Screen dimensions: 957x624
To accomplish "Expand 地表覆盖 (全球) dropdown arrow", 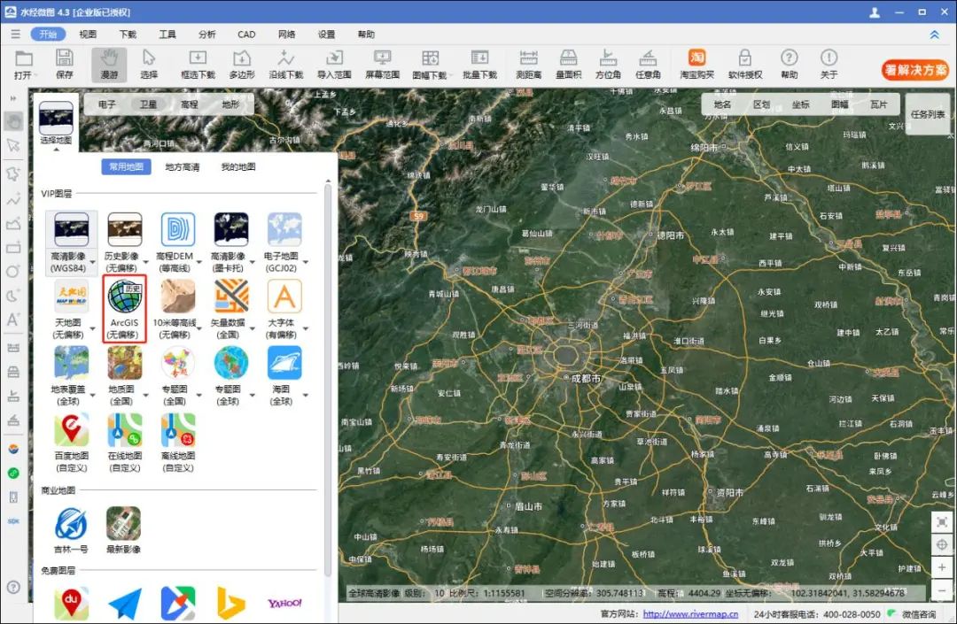I will (x=93, y=396).
